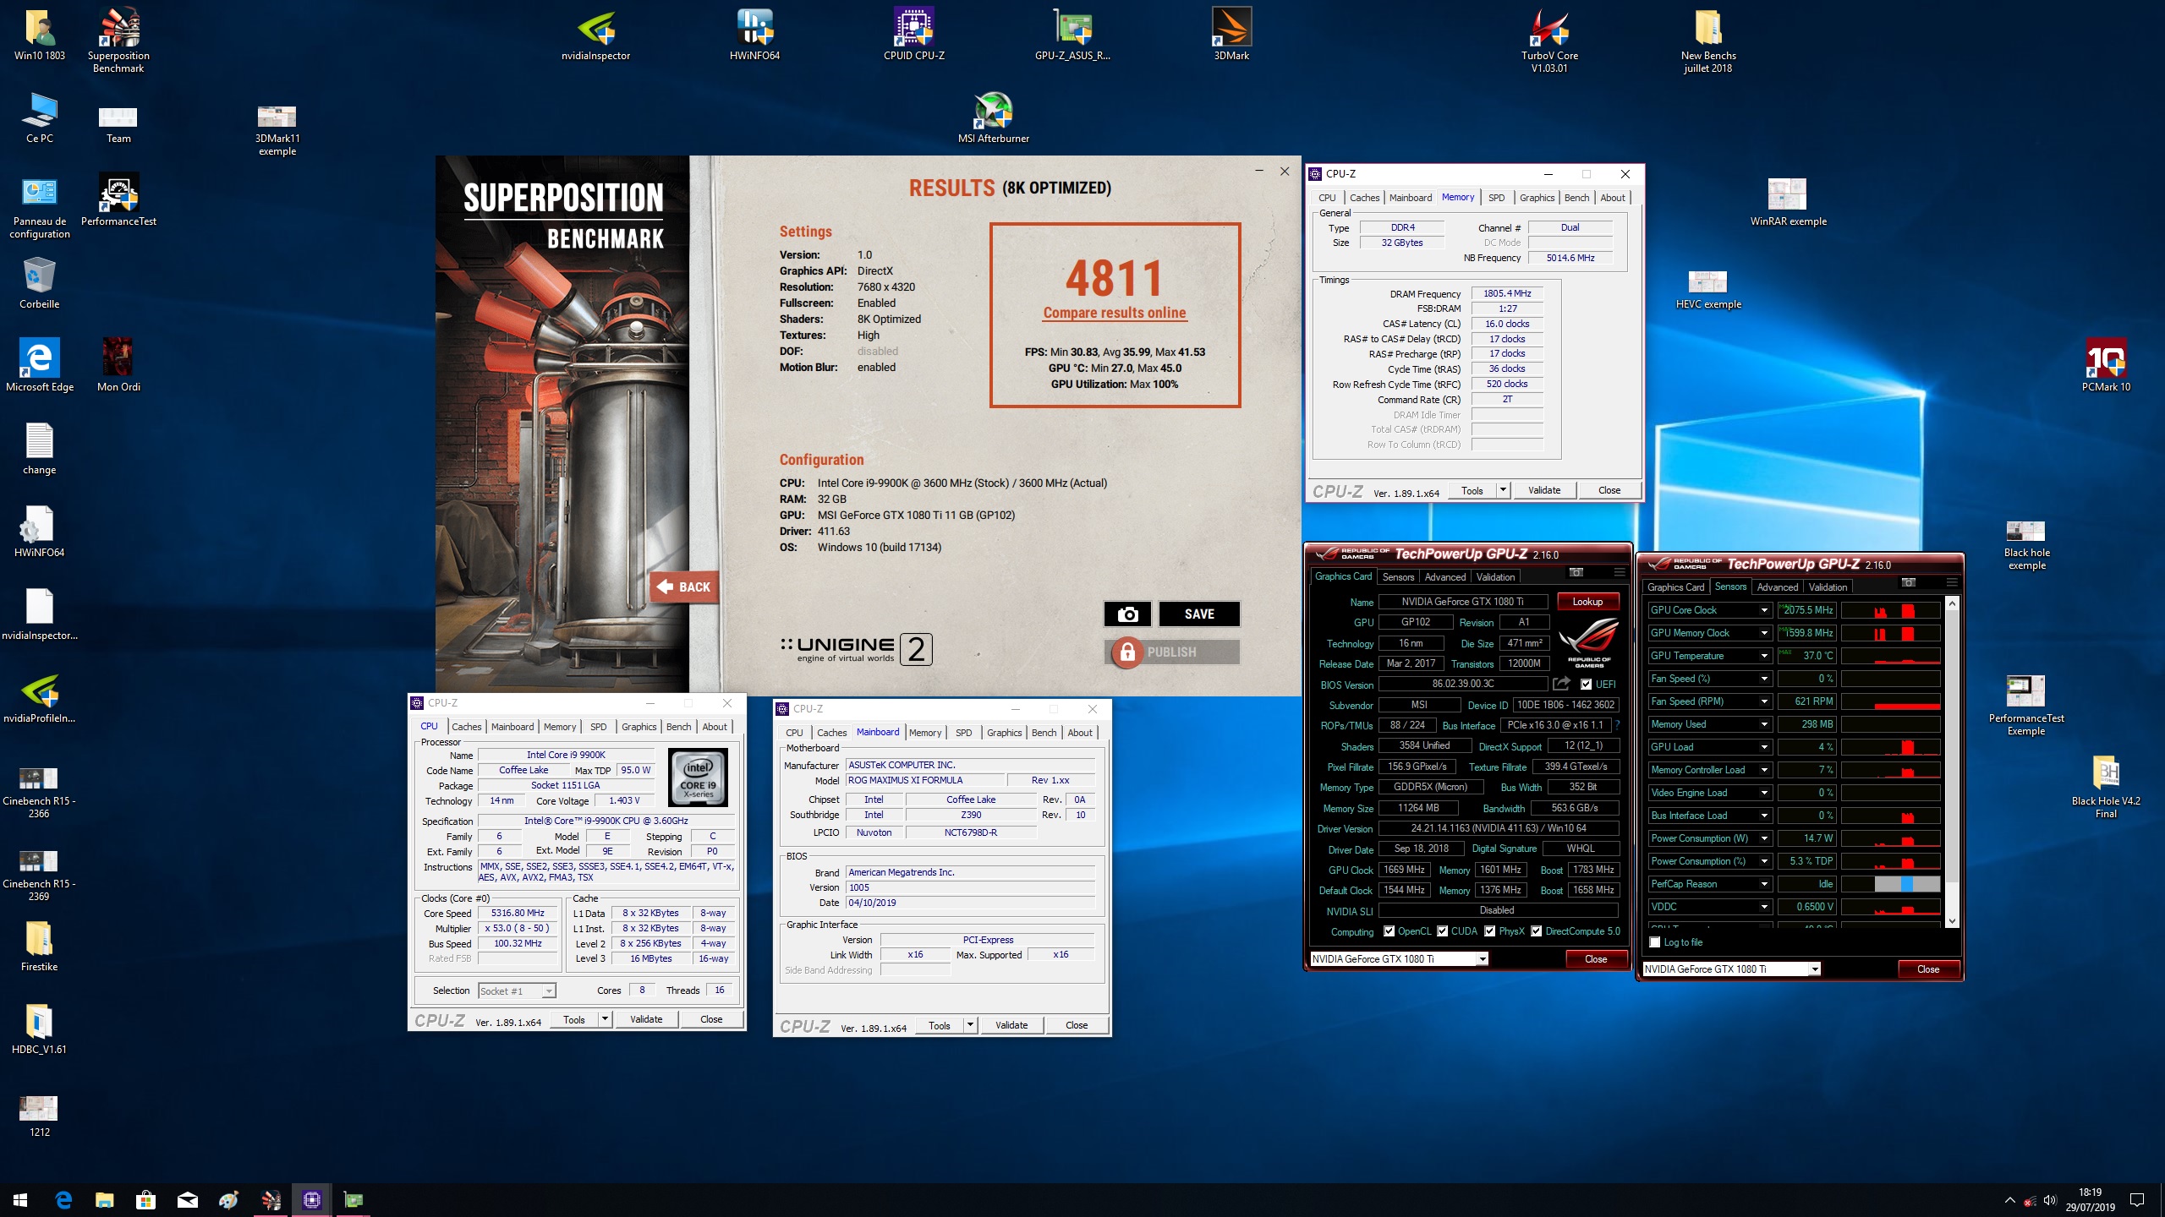Click the BACK button in Superposition
Viewport: 2165px width, 1217px height.
[684, 587]
